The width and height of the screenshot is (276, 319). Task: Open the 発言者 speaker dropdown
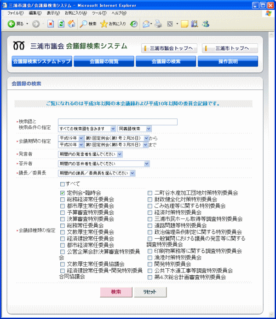tap(90, 154)
